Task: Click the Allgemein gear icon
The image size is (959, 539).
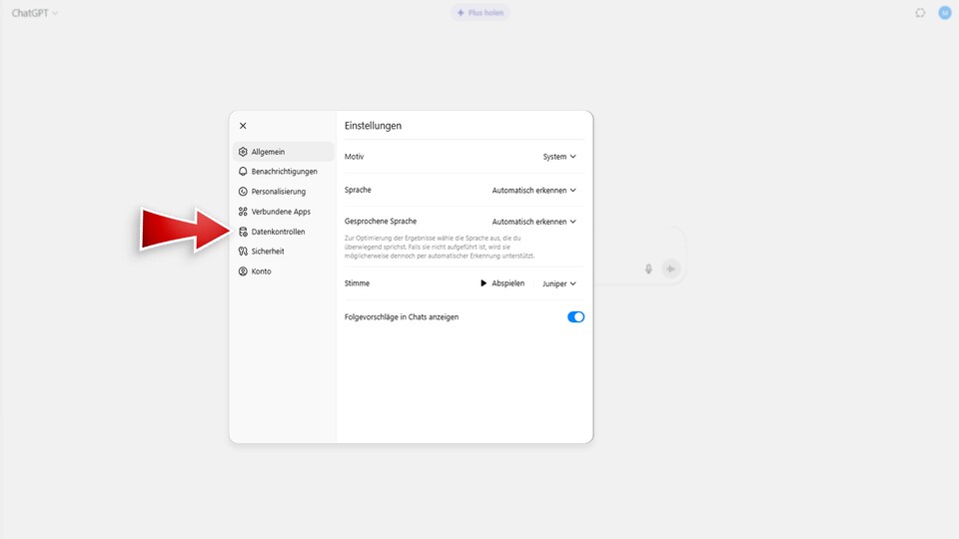Action: (243, 152)
